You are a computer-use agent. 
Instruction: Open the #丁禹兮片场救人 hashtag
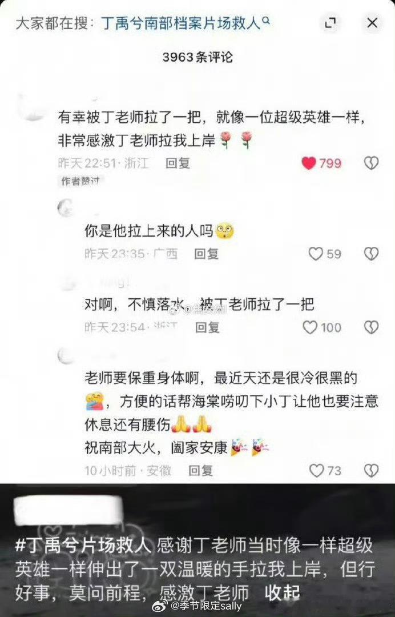[83, 546]
